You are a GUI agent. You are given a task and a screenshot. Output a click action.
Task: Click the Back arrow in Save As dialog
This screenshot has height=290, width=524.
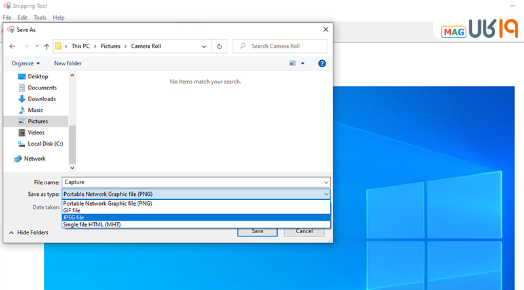(12, 46)
